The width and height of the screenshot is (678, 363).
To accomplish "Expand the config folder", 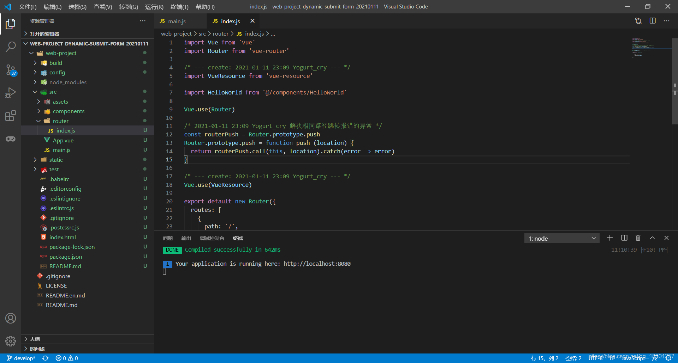I will 88,73.
